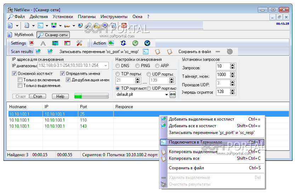
Task: Click the glasses button beside default.plt
Action: click(x=172, y=94)
